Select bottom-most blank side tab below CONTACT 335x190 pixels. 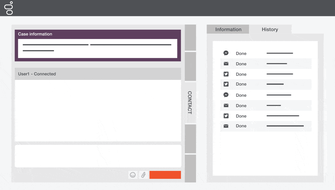[190, 169]
